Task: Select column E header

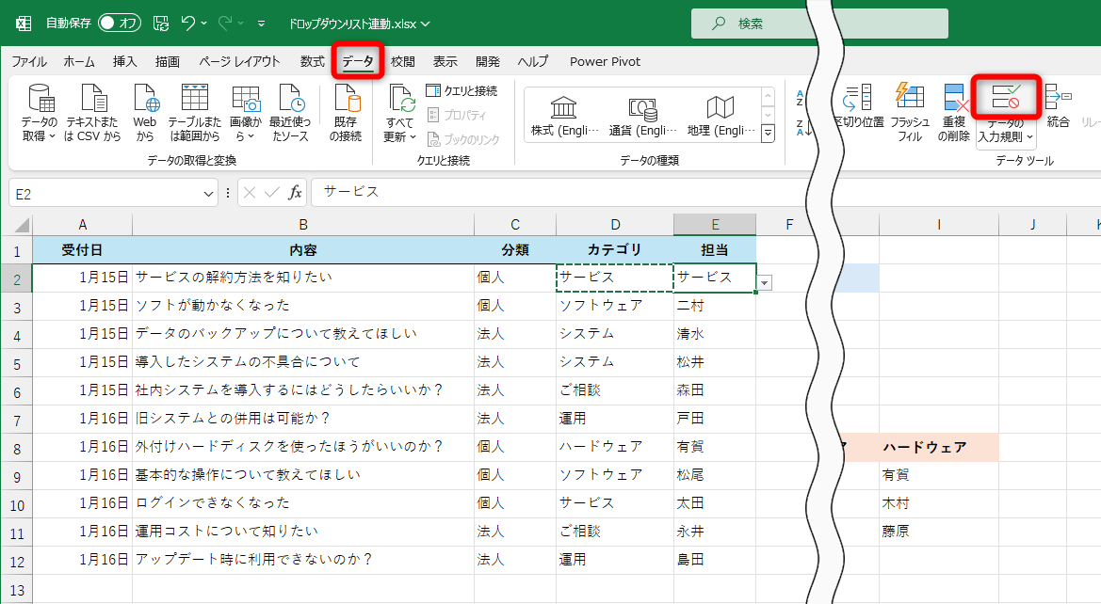Action: click(x=714, y=224)
